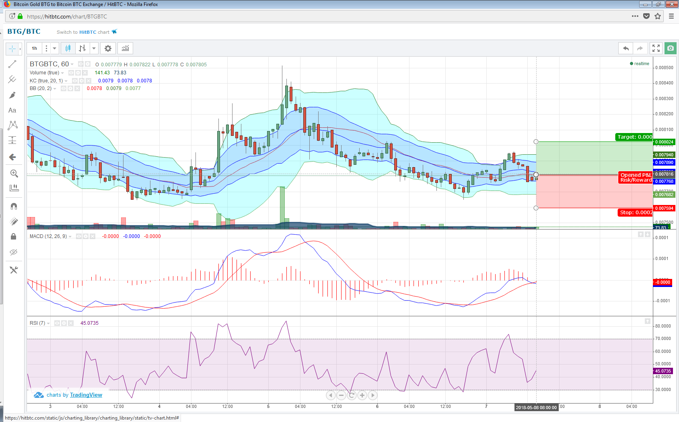Open RSI indicator settings gear
This screenshot has width=679, height=422.
64,323
